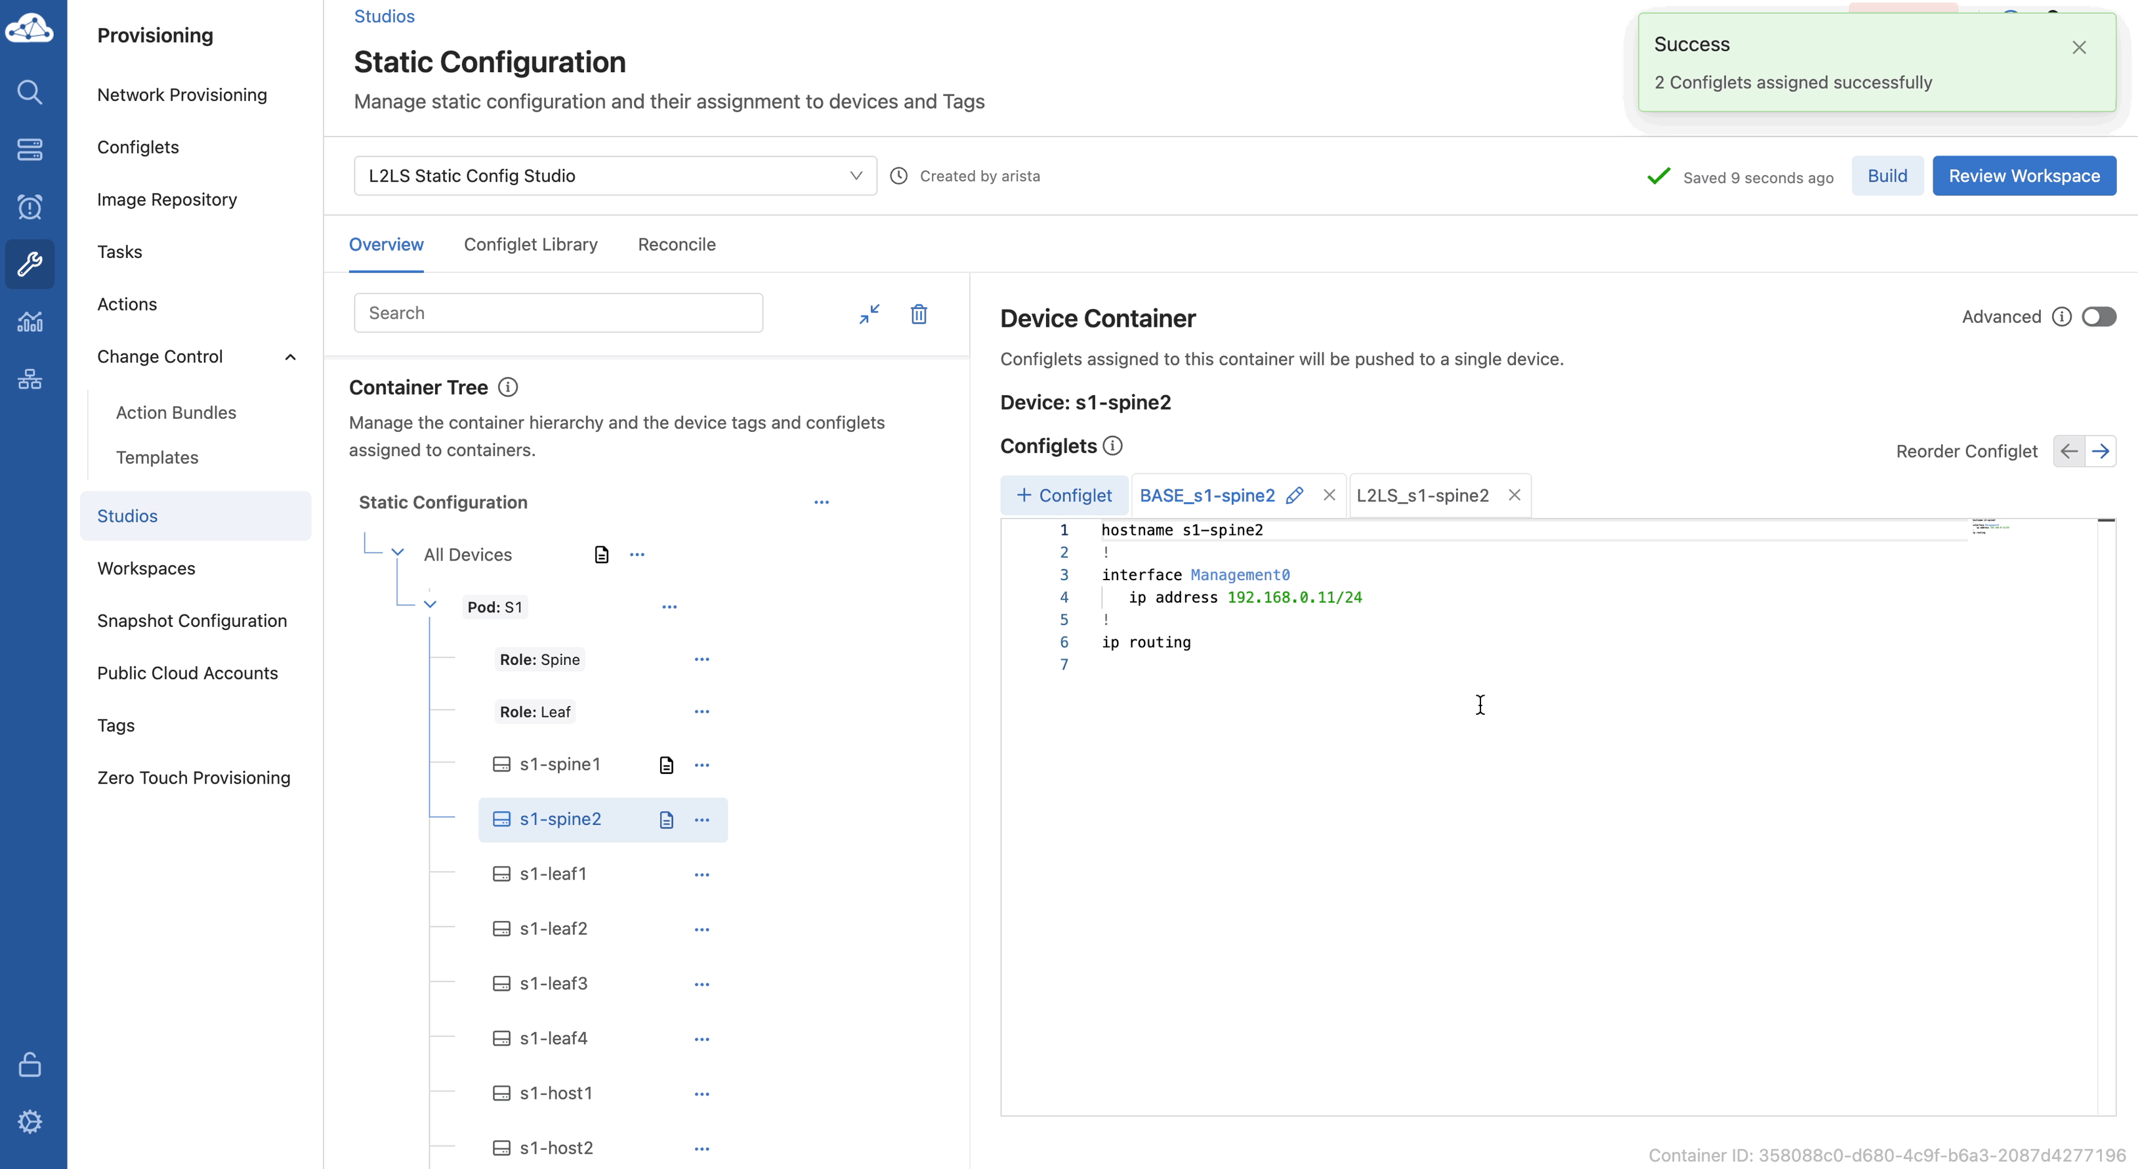Open ellipsis menu for Role: Spine
The image size is (2138, 1169).
click(702, 659)
